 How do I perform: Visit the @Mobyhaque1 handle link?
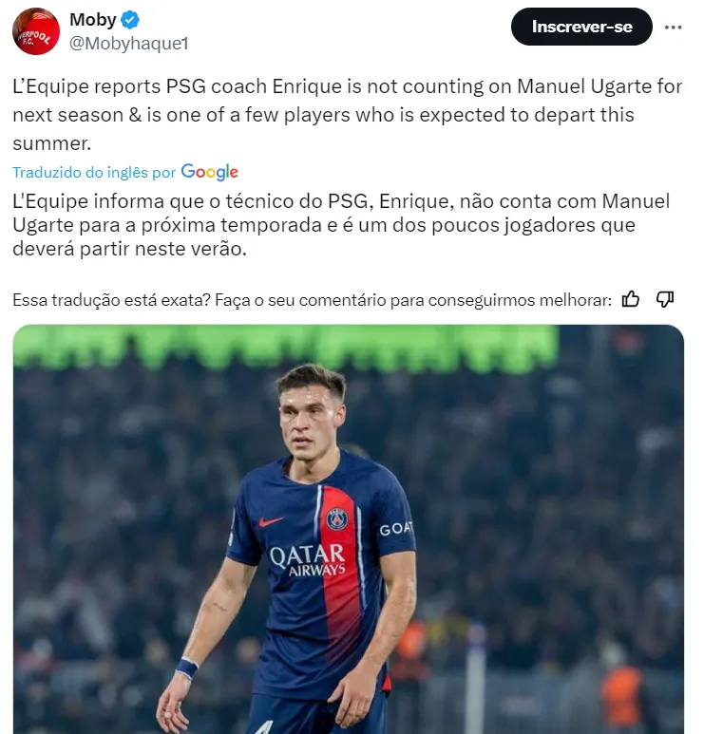[129, 43]
